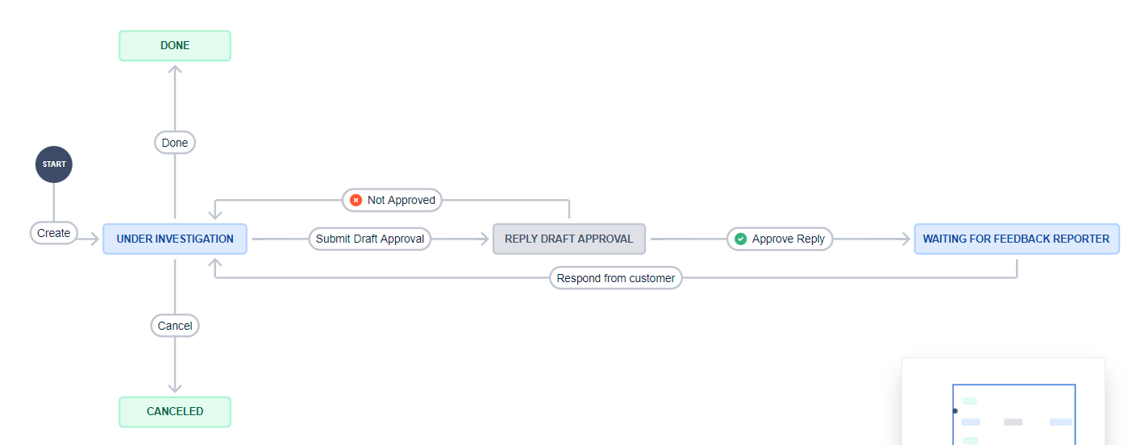The height and width of the screenshot is (445, 1132).
Task: Click the workflow minimap viewport
Action: [x=1014, y=414]
